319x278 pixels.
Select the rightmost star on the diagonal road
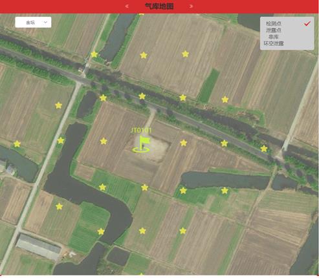click(264, 149)
